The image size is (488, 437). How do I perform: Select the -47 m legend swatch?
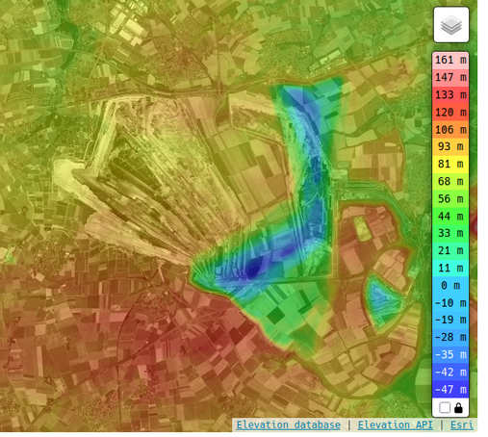point(450,390)
